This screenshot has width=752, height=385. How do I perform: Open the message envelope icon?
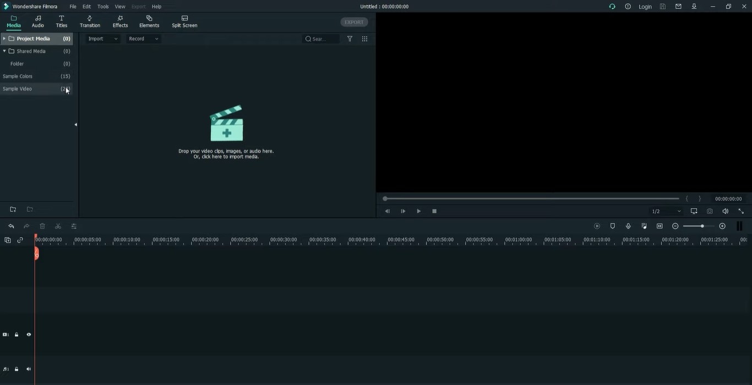[x=678, y=7]
